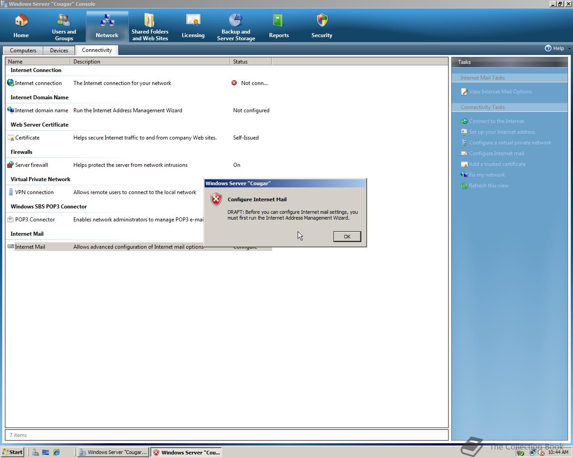
Task: Click 'Run the Internet Address Management Wizard' description
Action: pos(128,110)
